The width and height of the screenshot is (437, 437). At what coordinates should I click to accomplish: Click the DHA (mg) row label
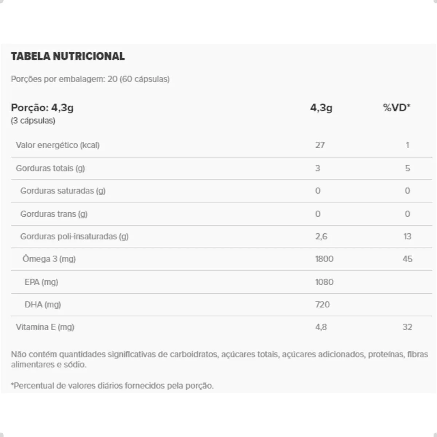click(x=43, y=304)
